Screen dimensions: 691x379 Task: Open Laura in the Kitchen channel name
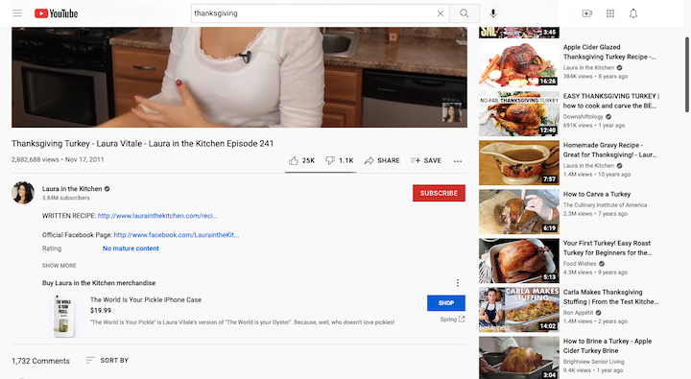tap(72, 189)
